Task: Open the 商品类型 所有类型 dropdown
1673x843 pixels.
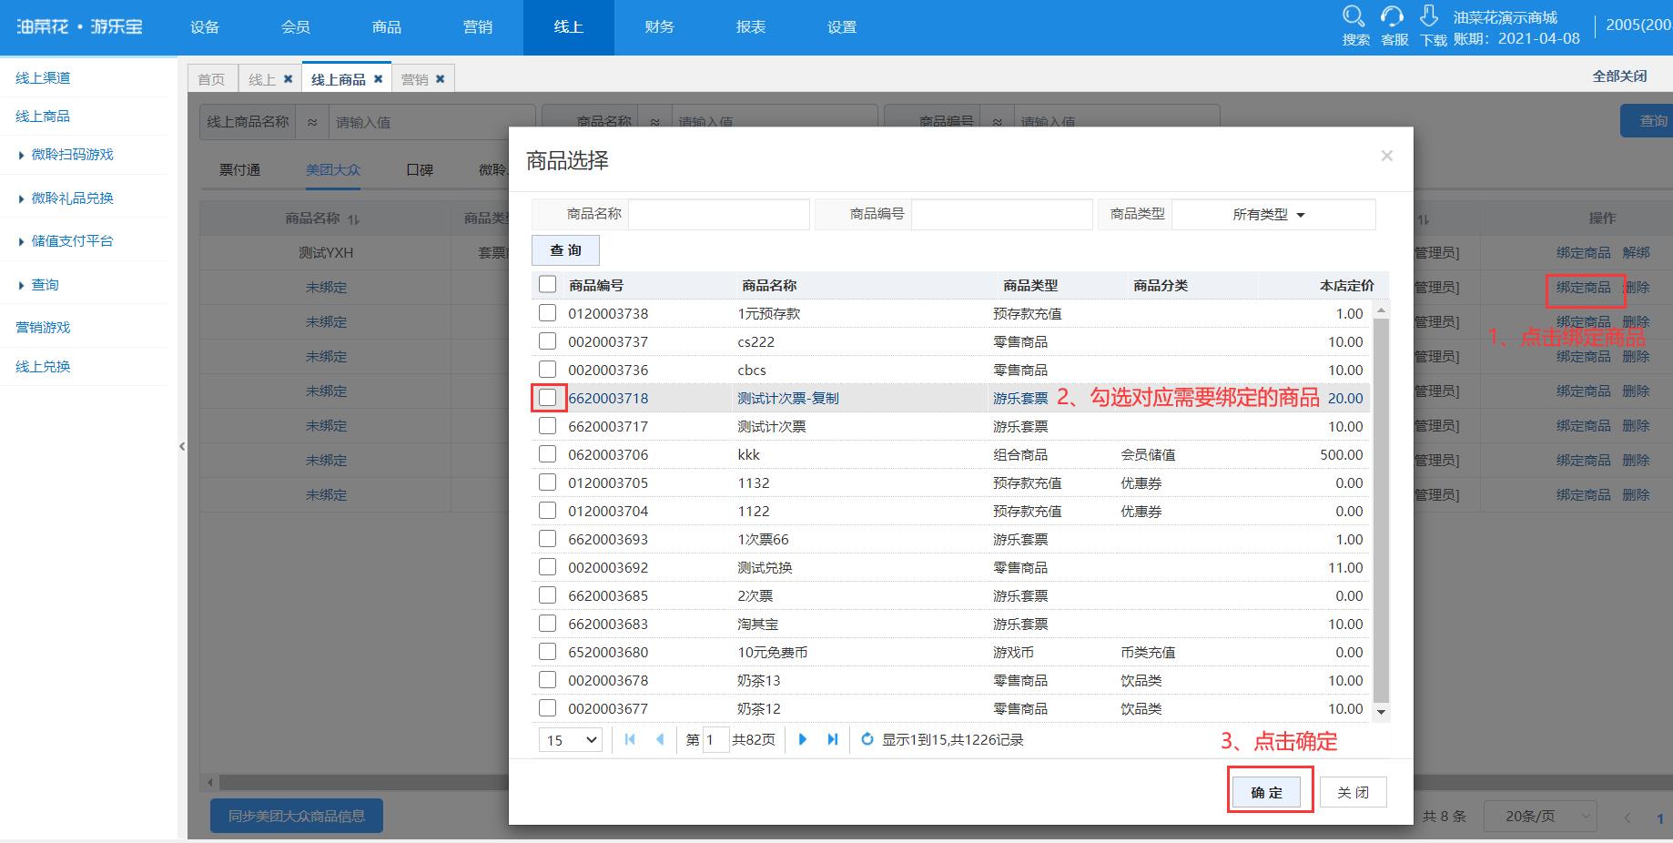Action: tap(1272, 215)
